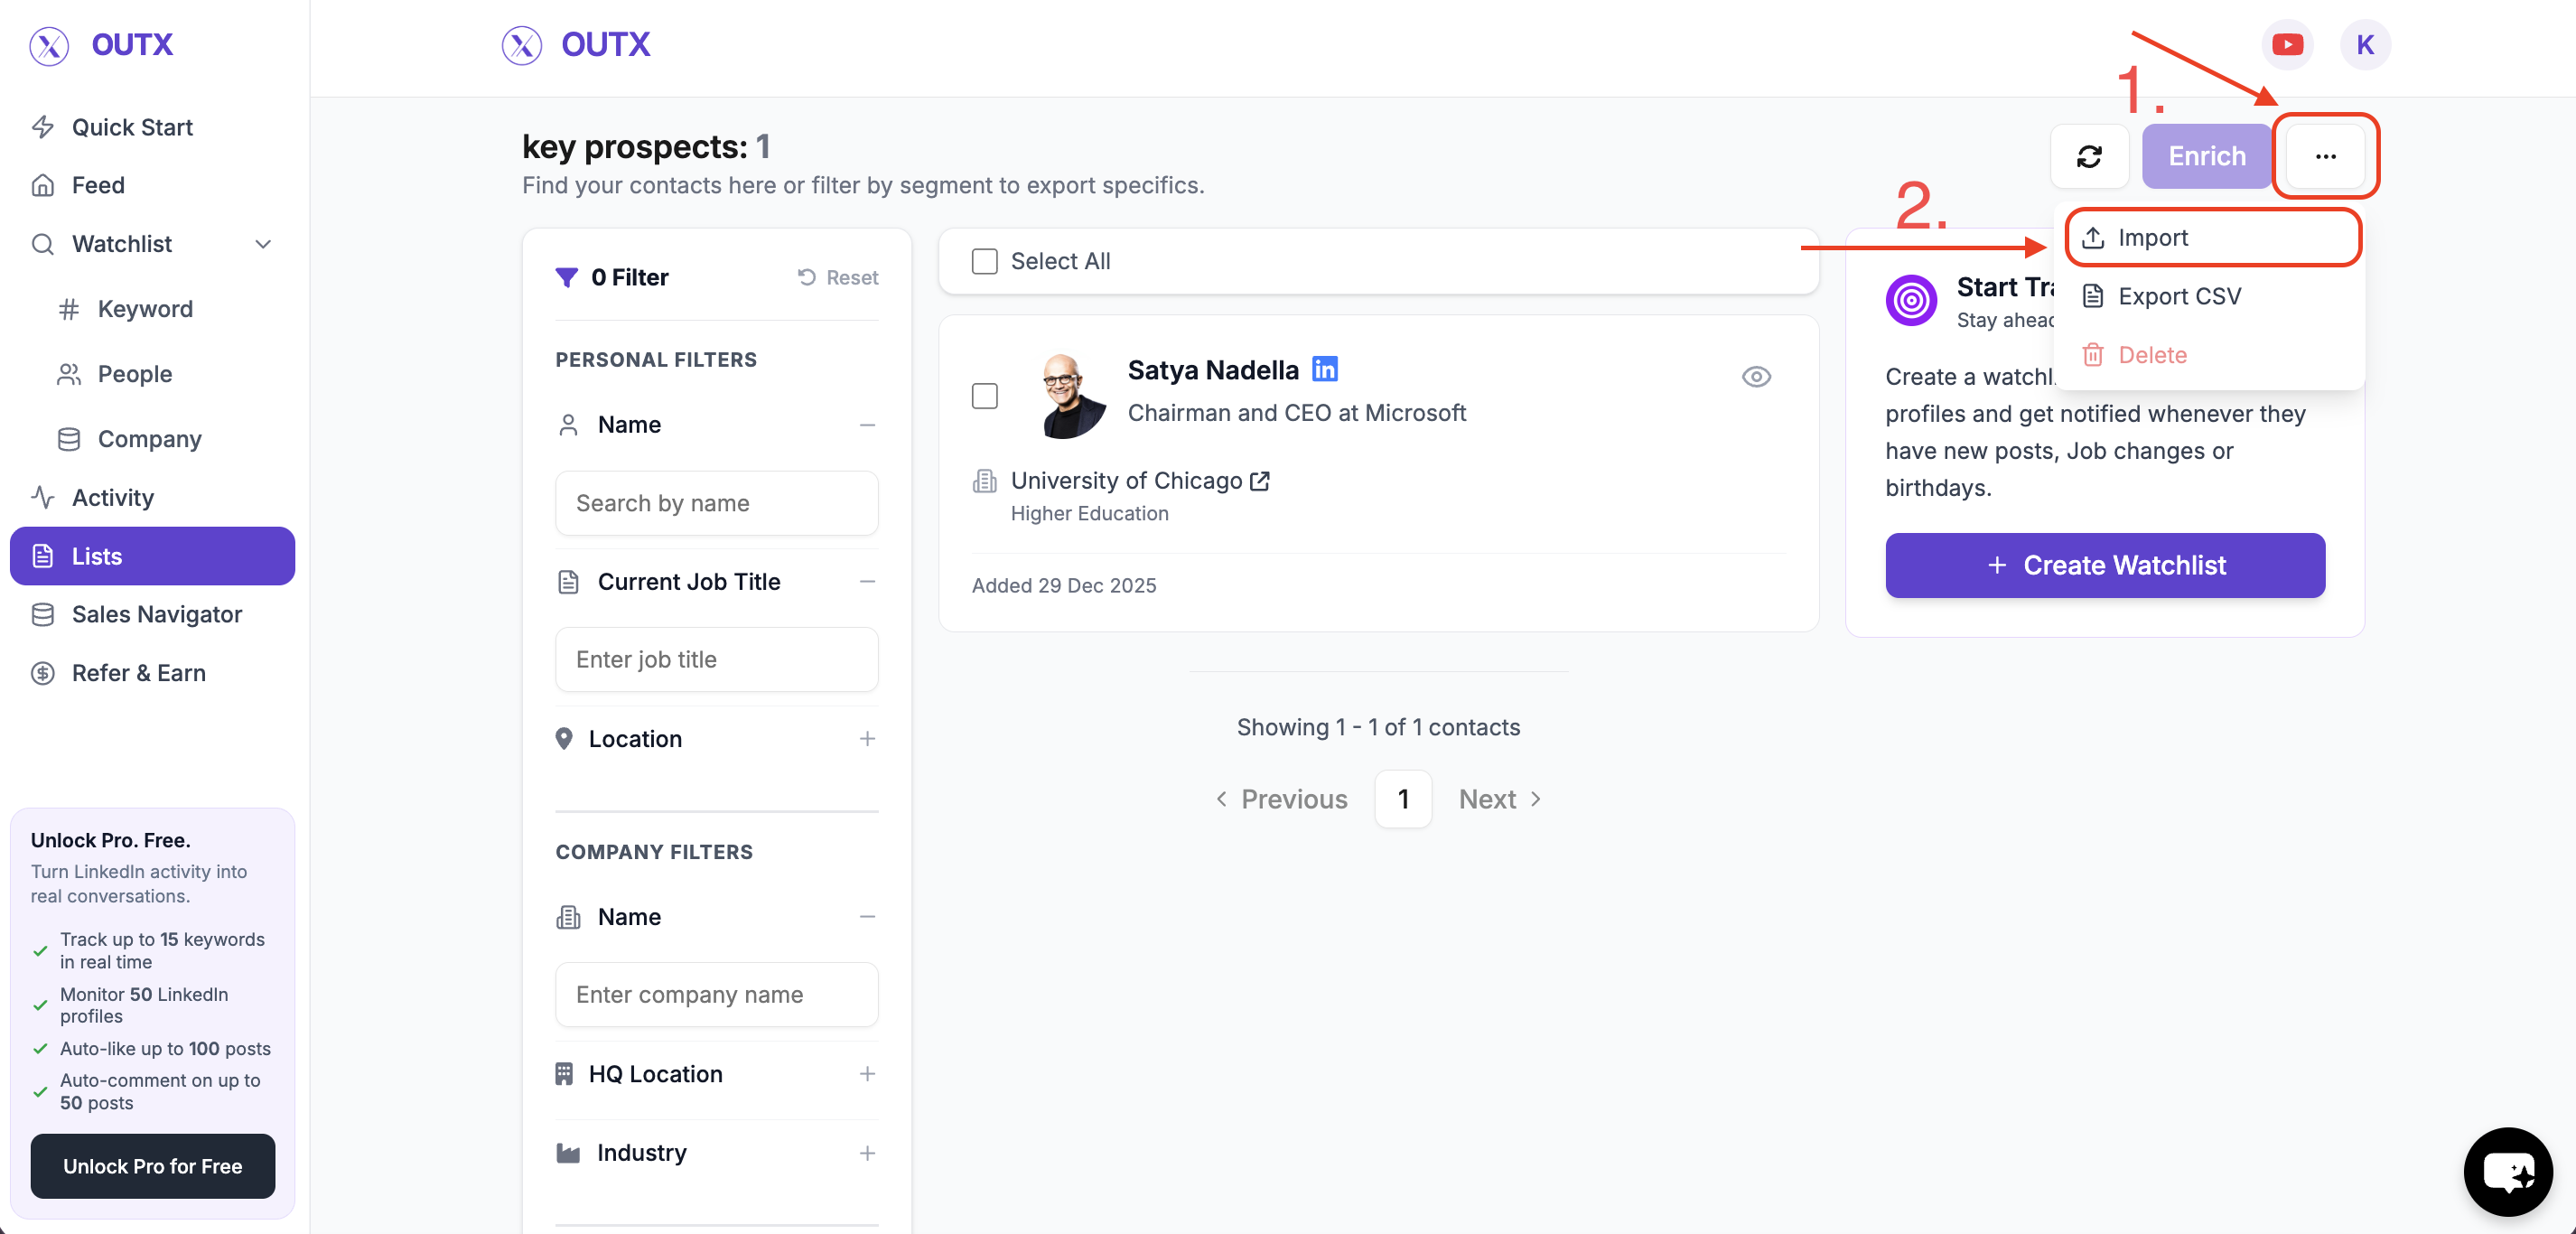Toggle the eye icon on Satya's card
Screen dimensions: 2576x1234
[x=1756, y=377]
